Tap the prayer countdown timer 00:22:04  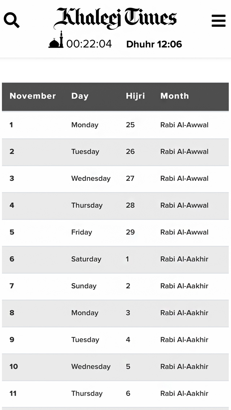(x=89, y=44)
